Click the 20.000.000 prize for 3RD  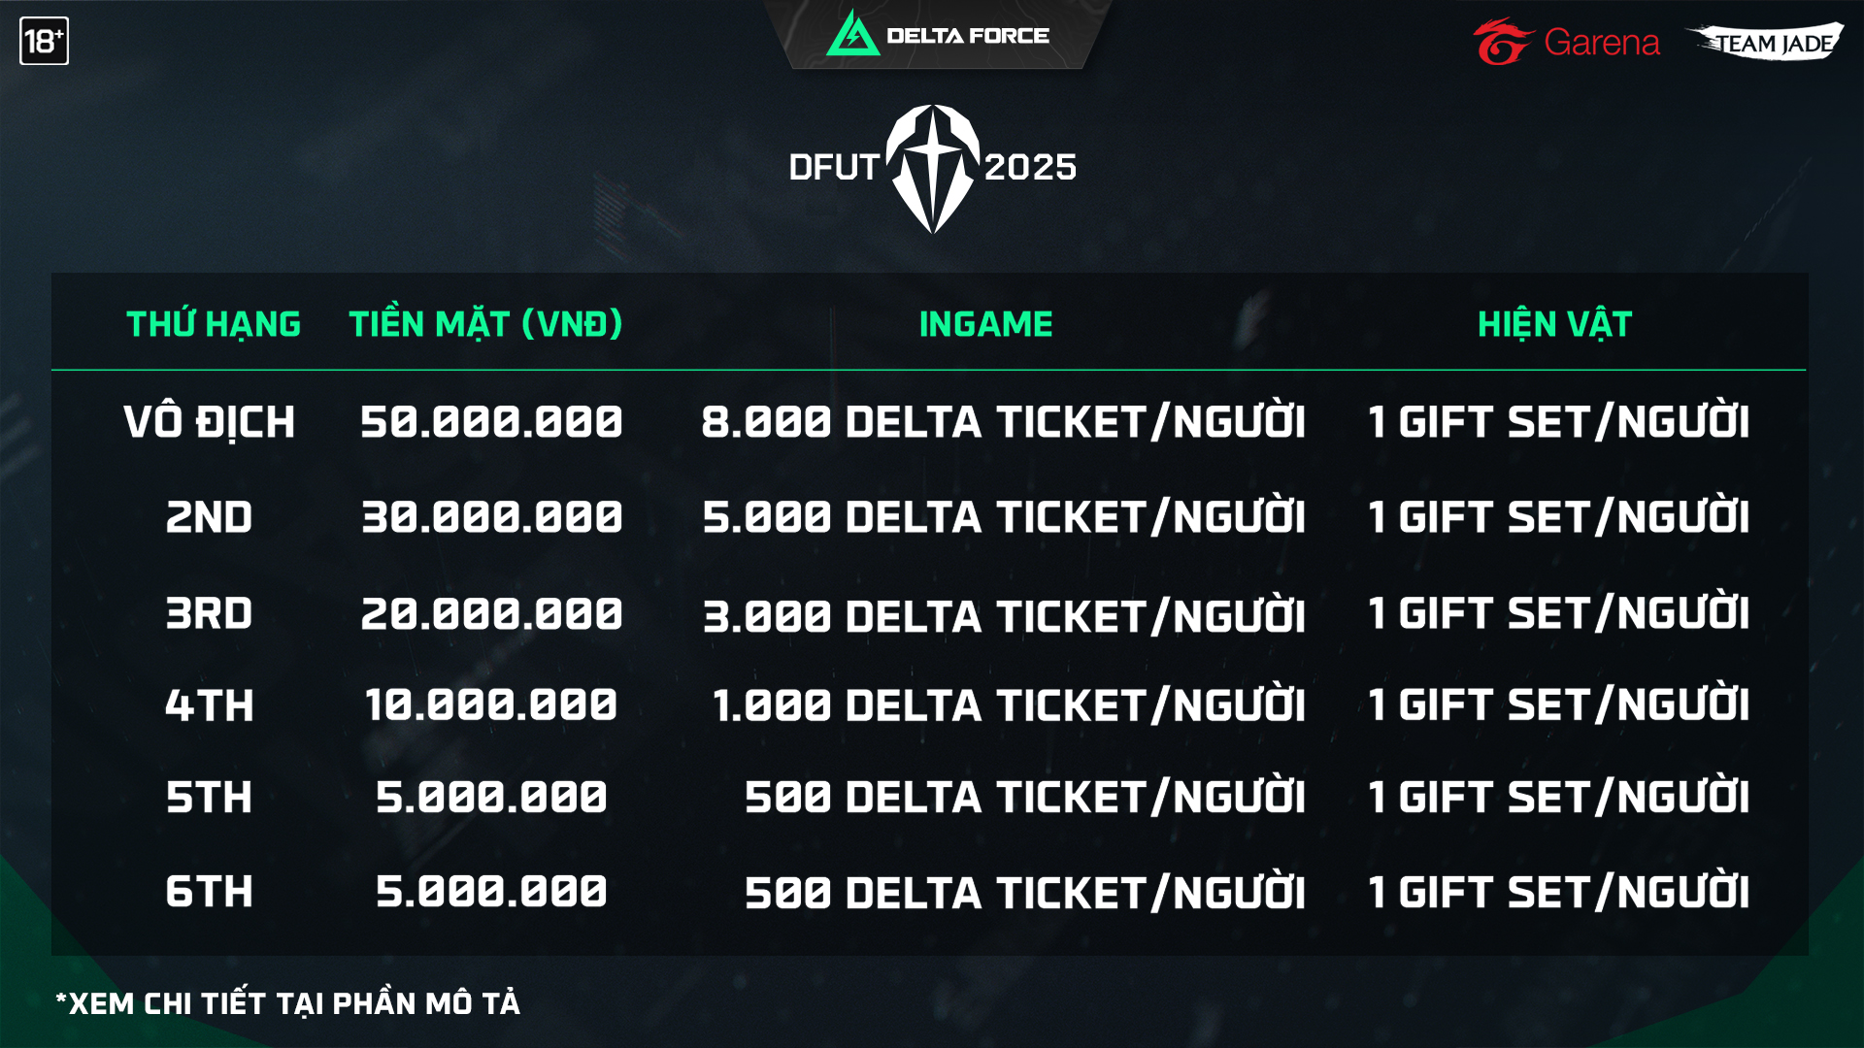click(491, 614)
